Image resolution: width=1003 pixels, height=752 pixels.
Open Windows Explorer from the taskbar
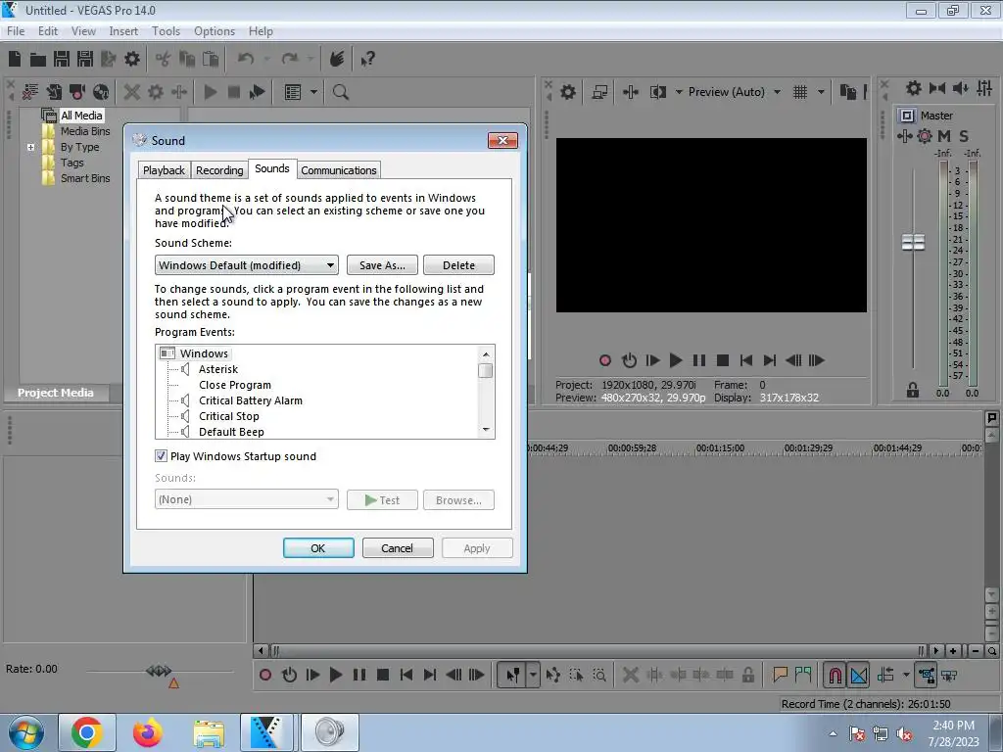tap(209, 731)
